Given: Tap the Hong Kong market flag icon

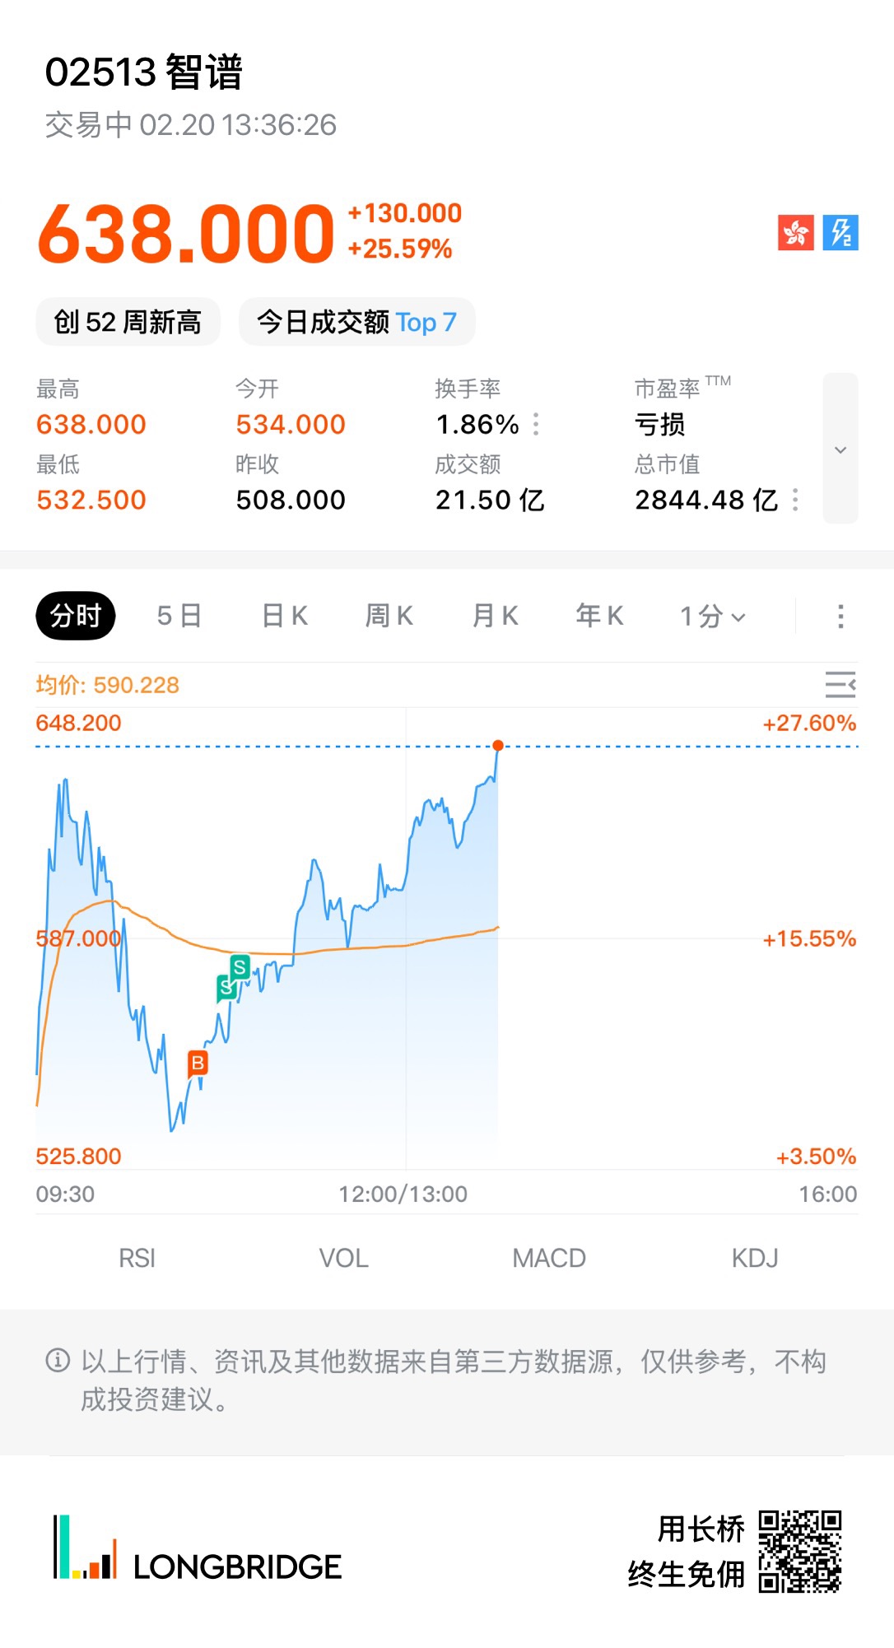Looking at the screenshot, I should (795, 233).
